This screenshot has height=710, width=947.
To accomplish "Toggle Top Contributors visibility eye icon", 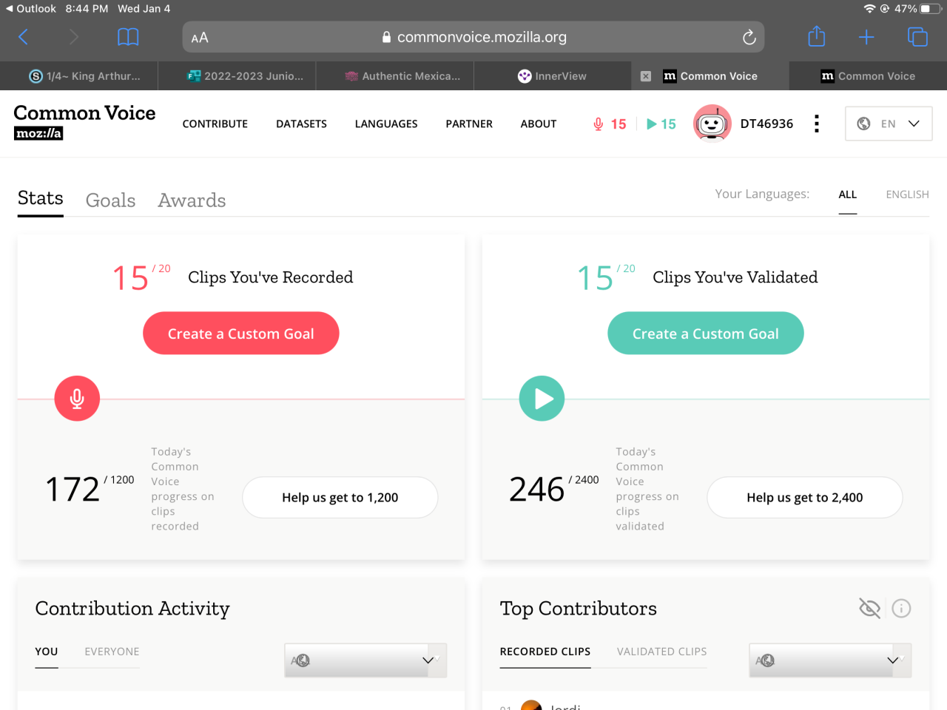I will tap(870, 608).
